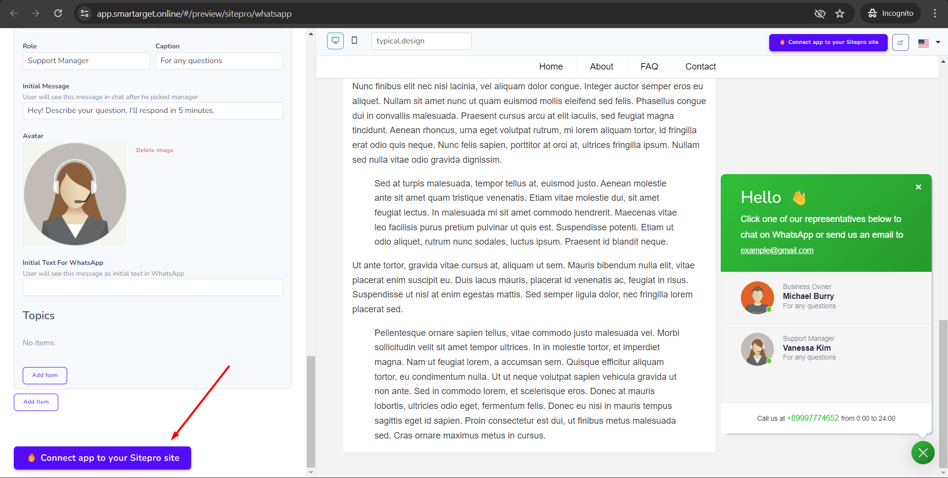Open site information icon in address bar
The image size is (948, 478).
tap(85, 13)
